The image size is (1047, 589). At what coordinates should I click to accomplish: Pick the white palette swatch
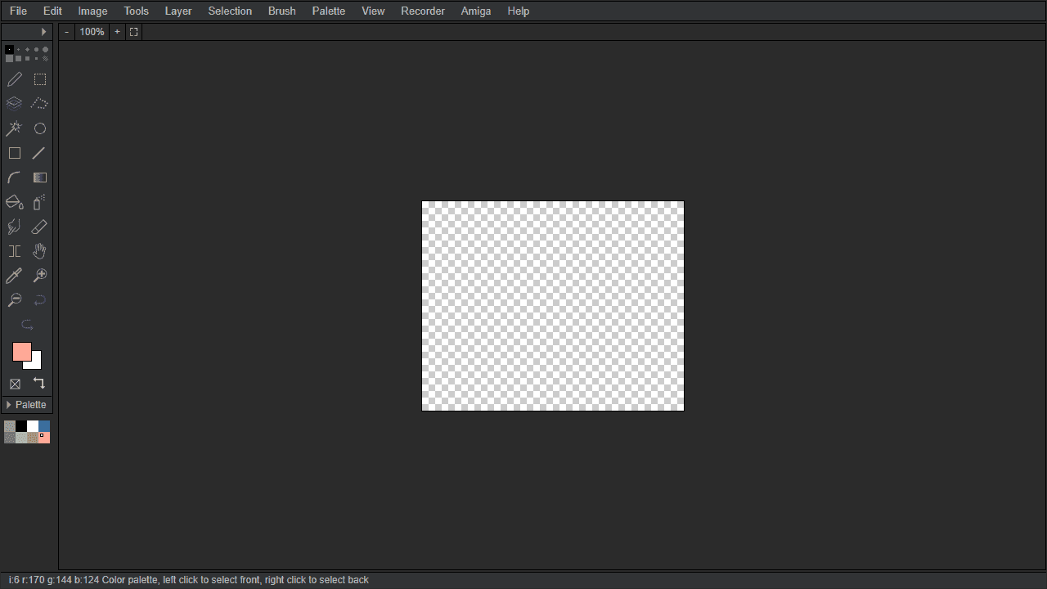point(33,426)
